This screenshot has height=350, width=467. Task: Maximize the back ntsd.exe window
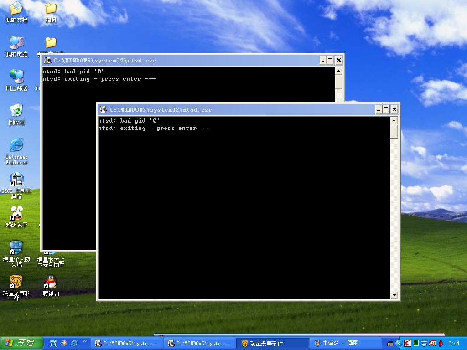330,61
